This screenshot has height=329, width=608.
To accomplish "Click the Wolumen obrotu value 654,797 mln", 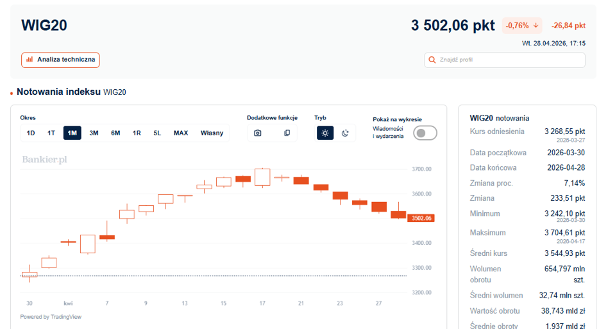I will point(564,269).
